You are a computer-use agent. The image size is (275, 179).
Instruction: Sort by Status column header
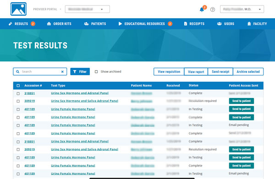193,85
